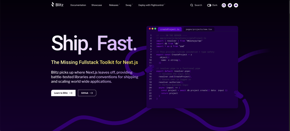
Task: Click code line 'resolver.zod(CreateProject),'
Action: tap(175, 77)
